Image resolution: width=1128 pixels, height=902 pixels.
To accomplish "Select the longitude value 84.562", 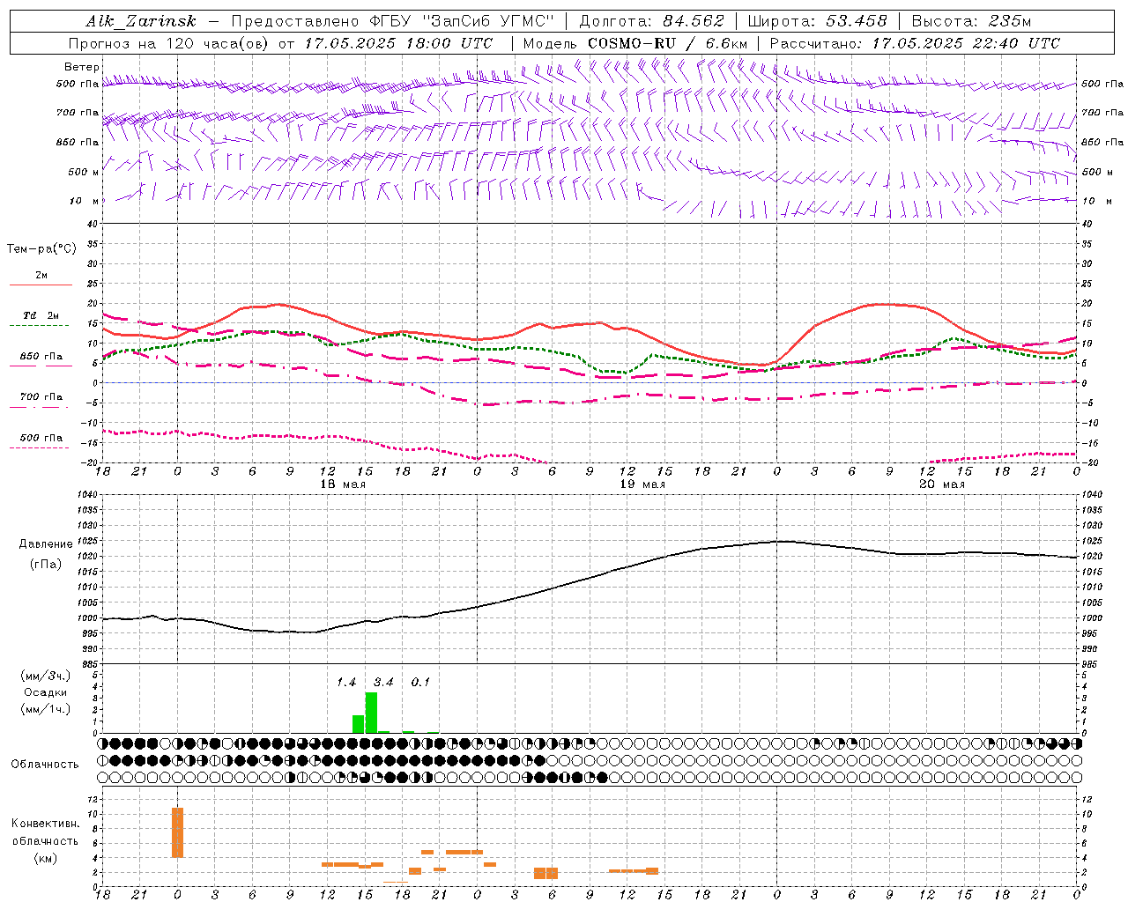I will coord(693,21).
